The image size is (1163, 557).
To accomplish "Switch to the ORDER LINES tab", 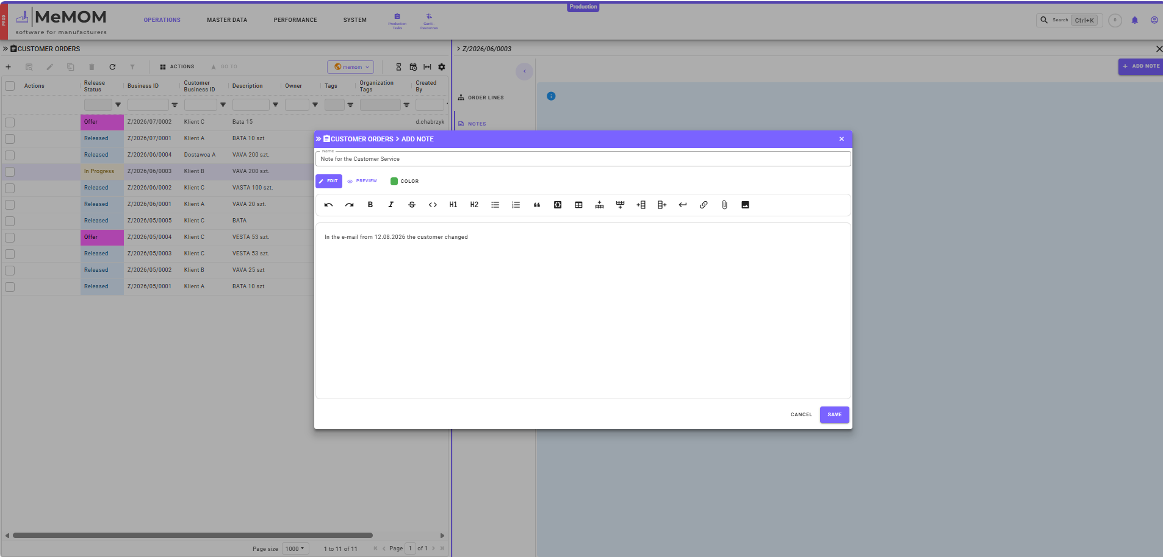I will (x=481, y=98).
